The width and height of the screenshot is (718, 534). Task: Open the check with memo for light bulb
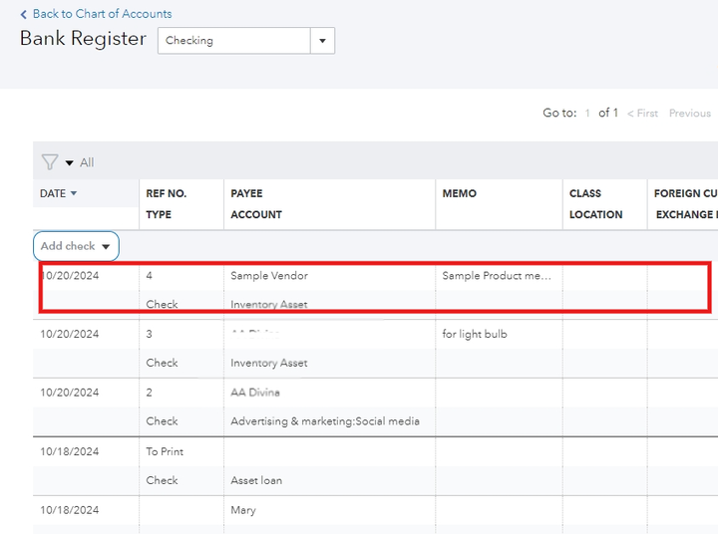coord(474,335)
